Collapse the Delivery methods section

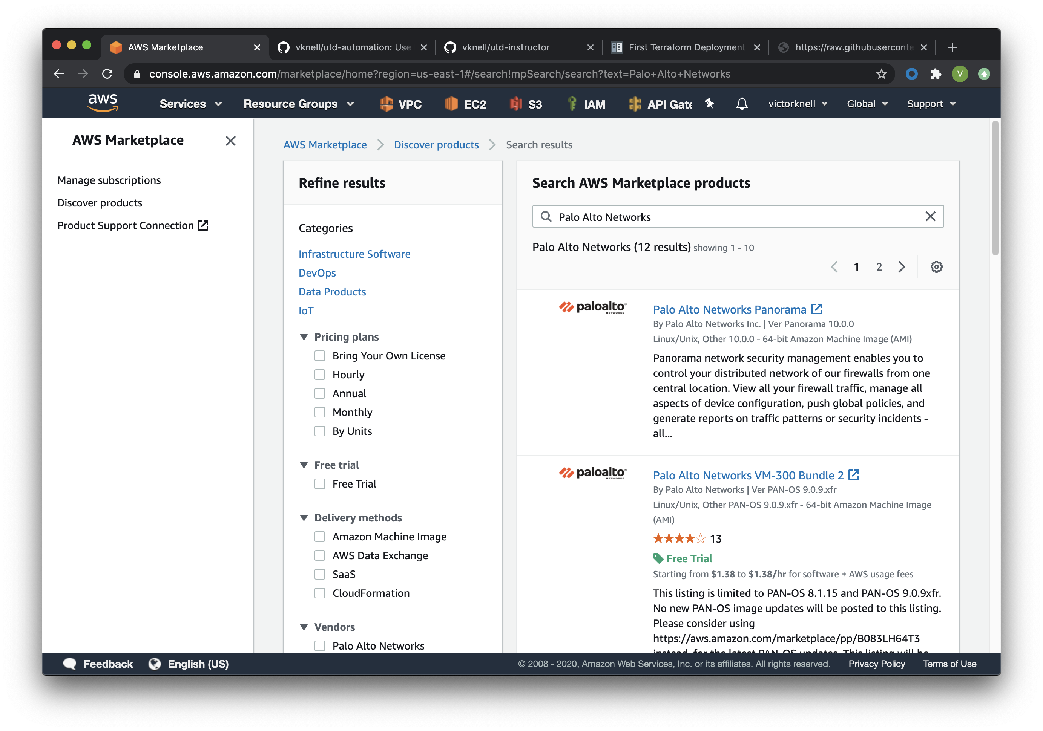[304, 518]
